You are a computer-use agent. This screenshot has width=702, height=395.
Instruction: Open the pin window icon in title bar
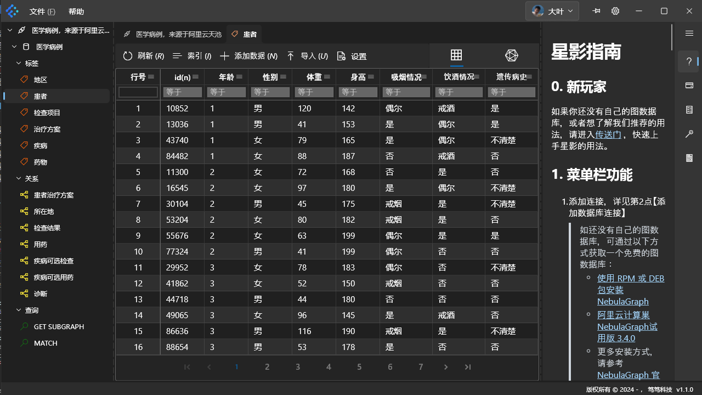(x=596, y=11)
